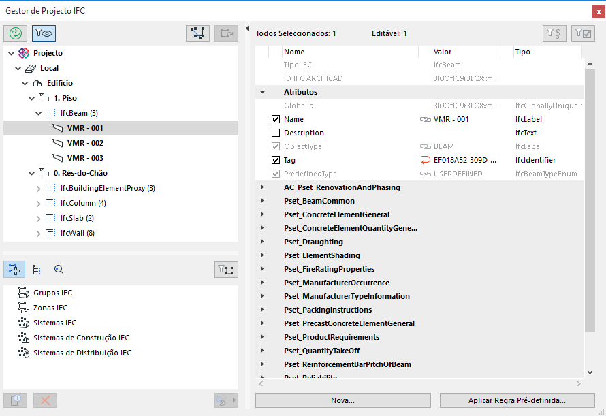Click the green refresh icon
The image size is (606, 416).
16,33
